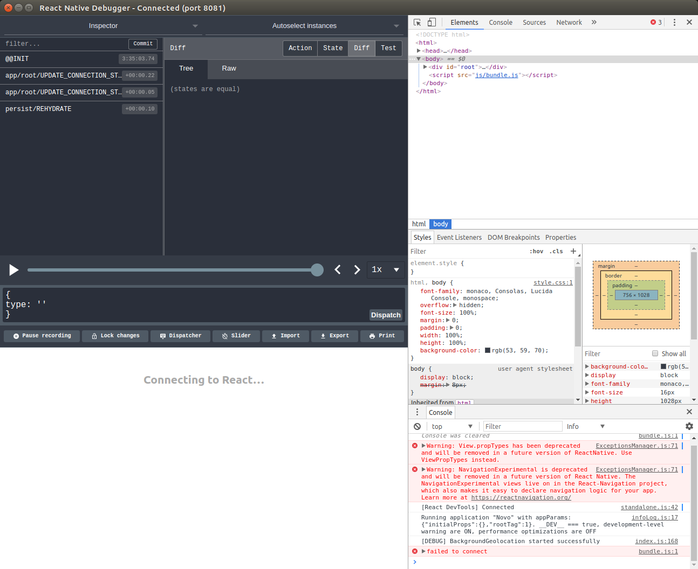The height and width of the screenshot is (569, 698).
Task: Open reactnavigation.org link in console
Action: coord(521,497)
